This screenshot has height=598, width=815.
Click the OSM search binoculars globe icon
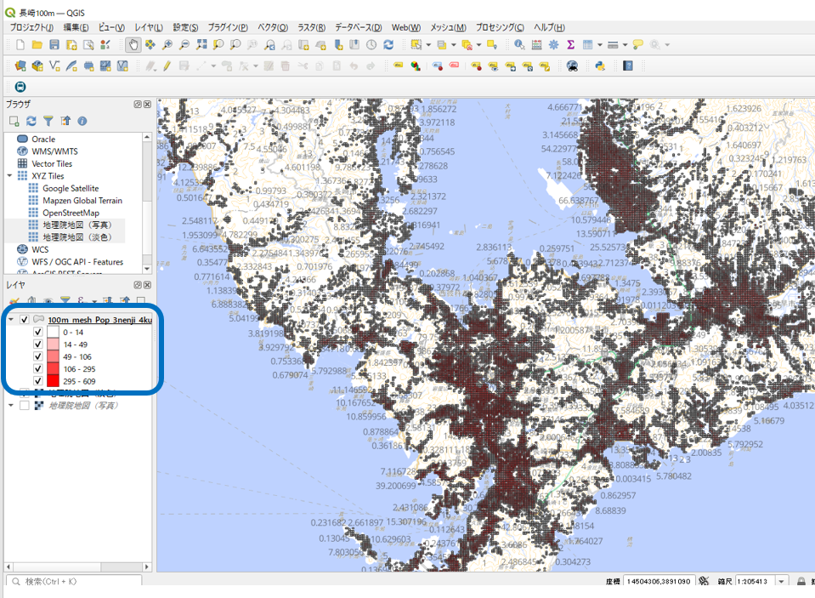click(x=572, y=66)
